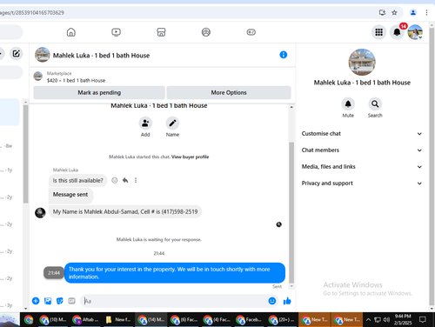Image resolution: width=435 pixels, height=327 pixels.
Task: Switch to '(10) M...' Chrome taskbar window
Action: click(x=53, y=320)
